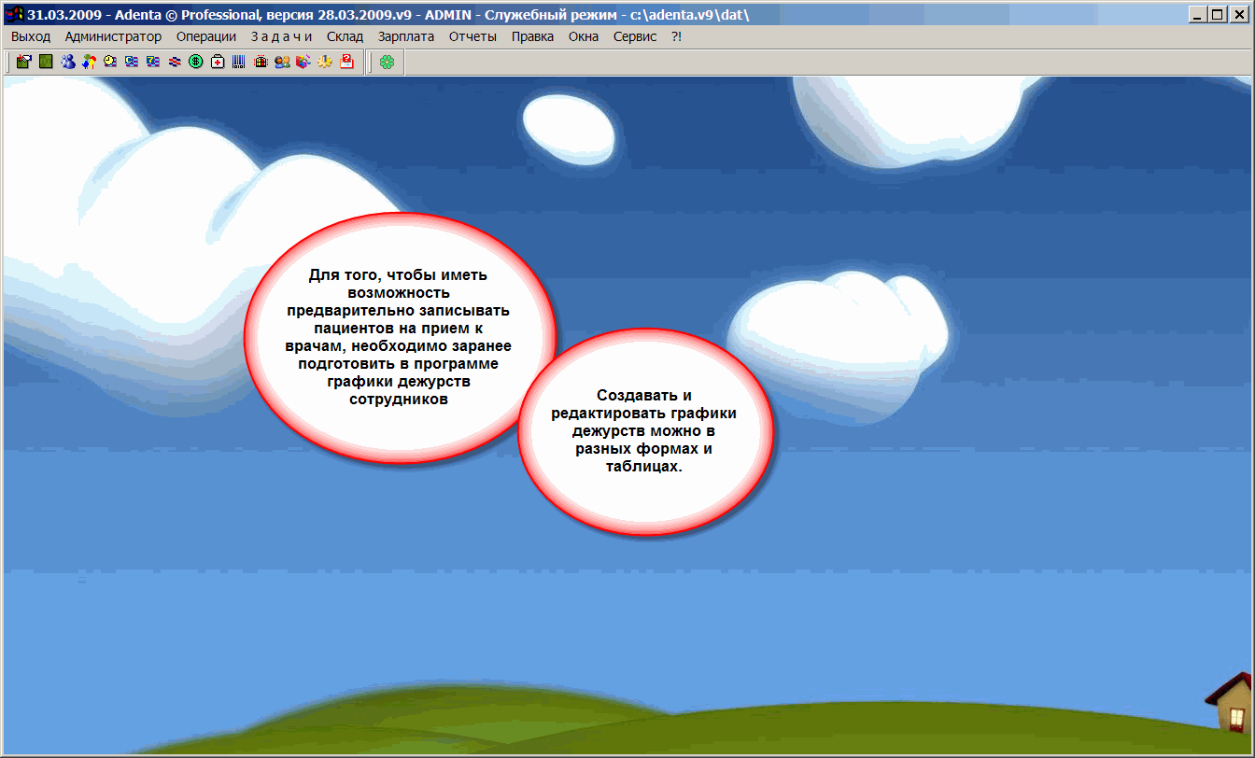Click the two-person users toolbar icon
The width and height of the screenshot is (1255, 758).
(x=282, y=62)
